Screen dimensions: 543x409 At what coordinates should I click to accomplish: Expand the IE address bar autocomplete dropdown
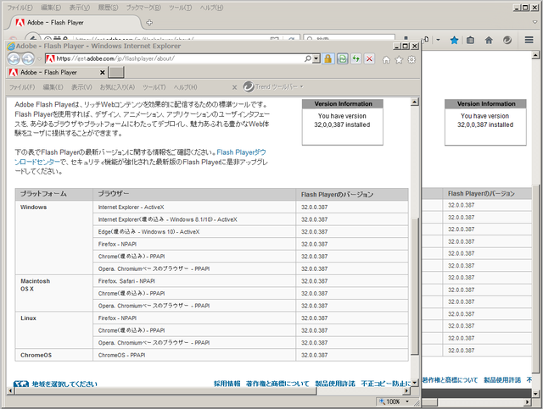tap(316, 59)
